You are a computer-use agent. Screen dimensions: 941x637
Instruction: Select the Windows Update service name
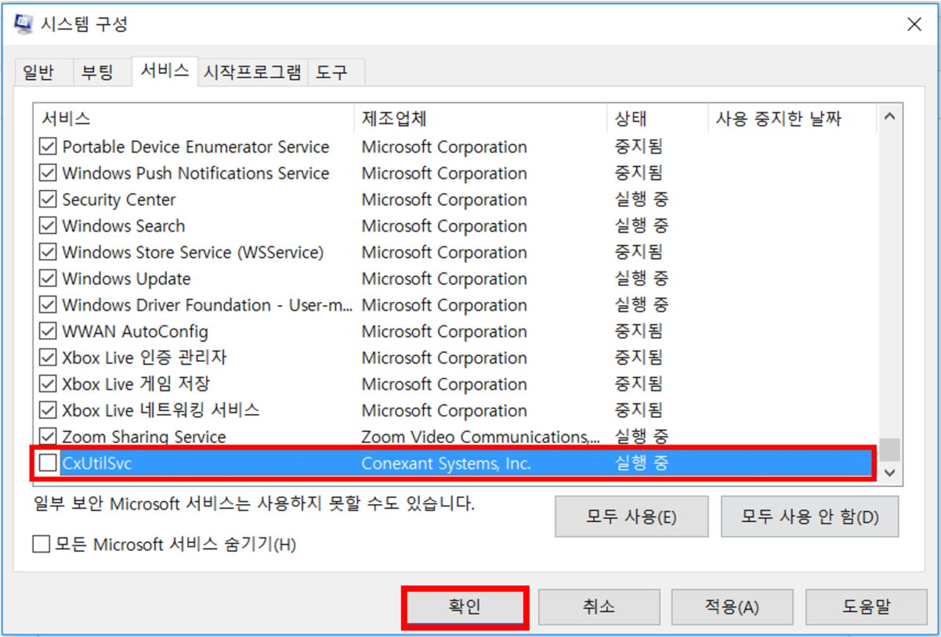point(126,279)
